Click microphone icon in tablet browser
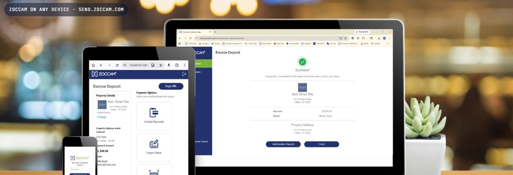 (x=169, y=65)
